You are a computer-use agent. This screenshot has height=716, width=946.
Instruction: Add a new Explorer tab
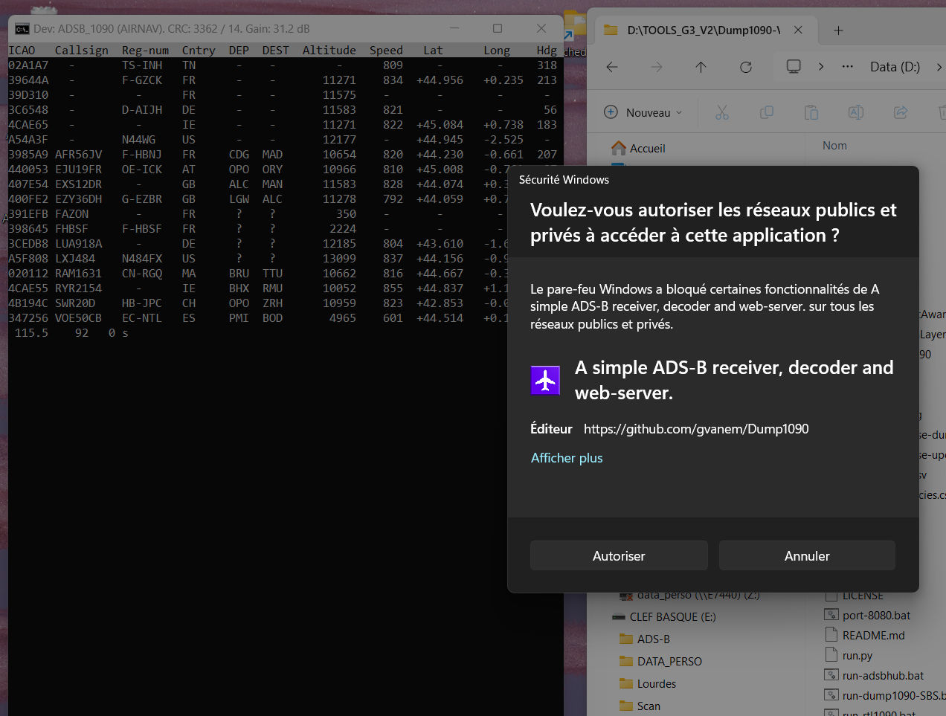[x=838, y=30]
